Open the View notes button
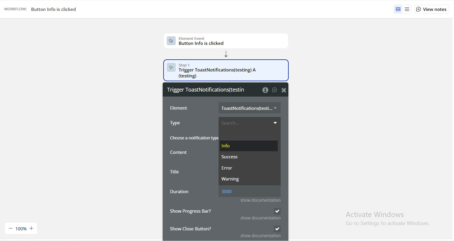 (x=432, y=9)
